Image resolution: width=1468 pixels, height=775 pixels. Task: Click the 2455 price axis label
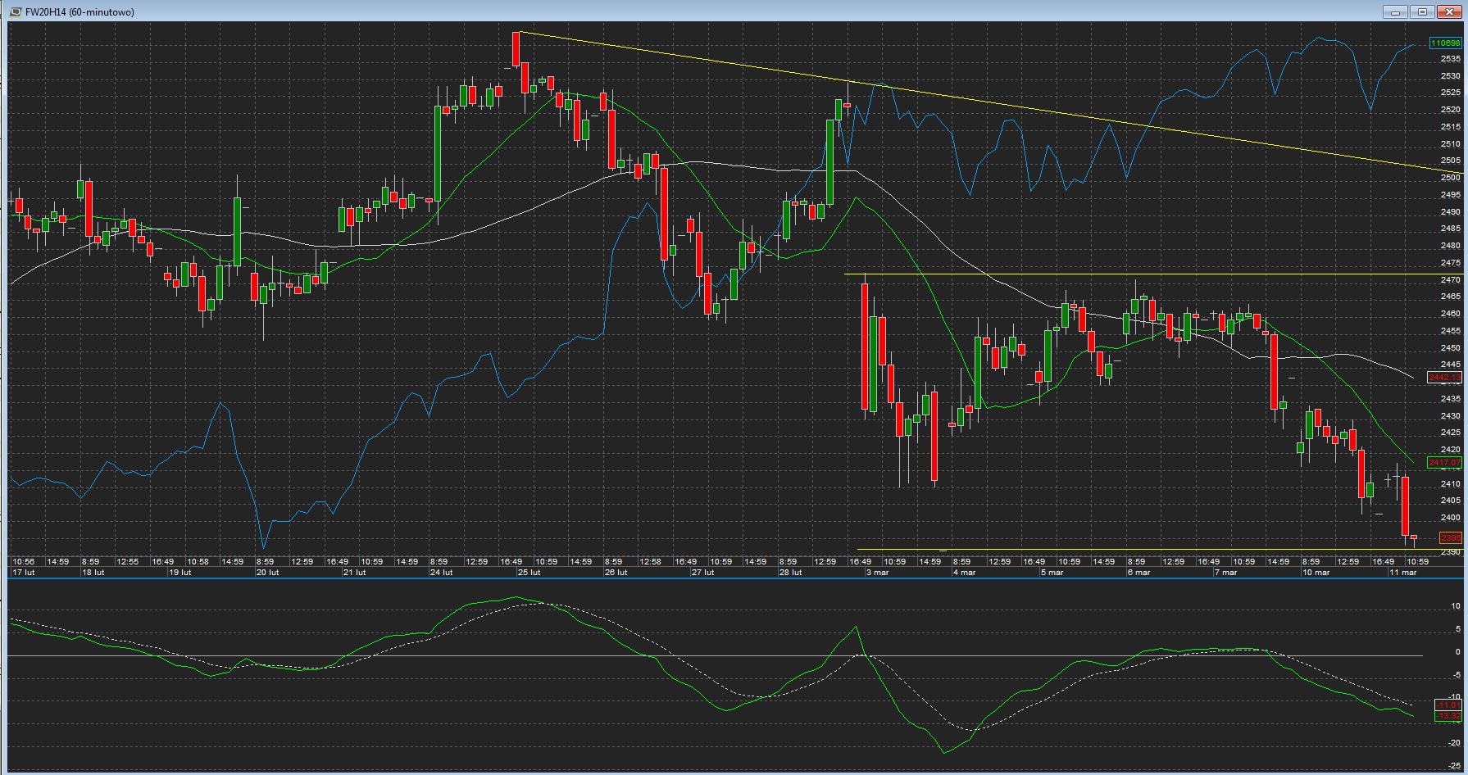1450,331
